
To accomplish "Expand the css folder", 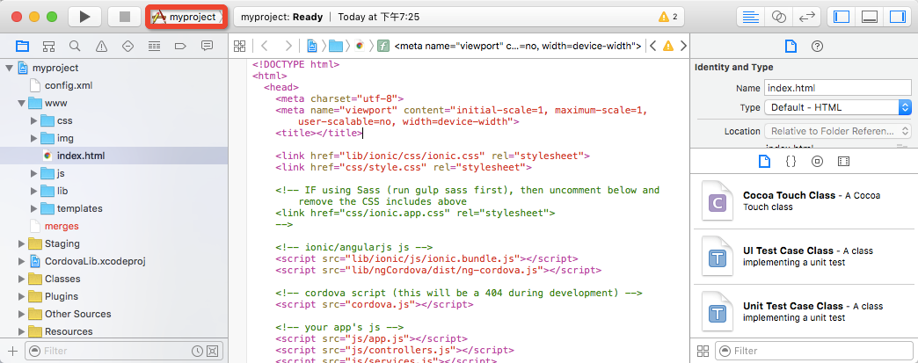I will pyautogui.click(x=34, y=120).
